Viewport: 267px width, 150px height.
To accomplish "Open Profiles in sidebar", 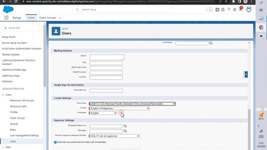I will coord(14,112).
